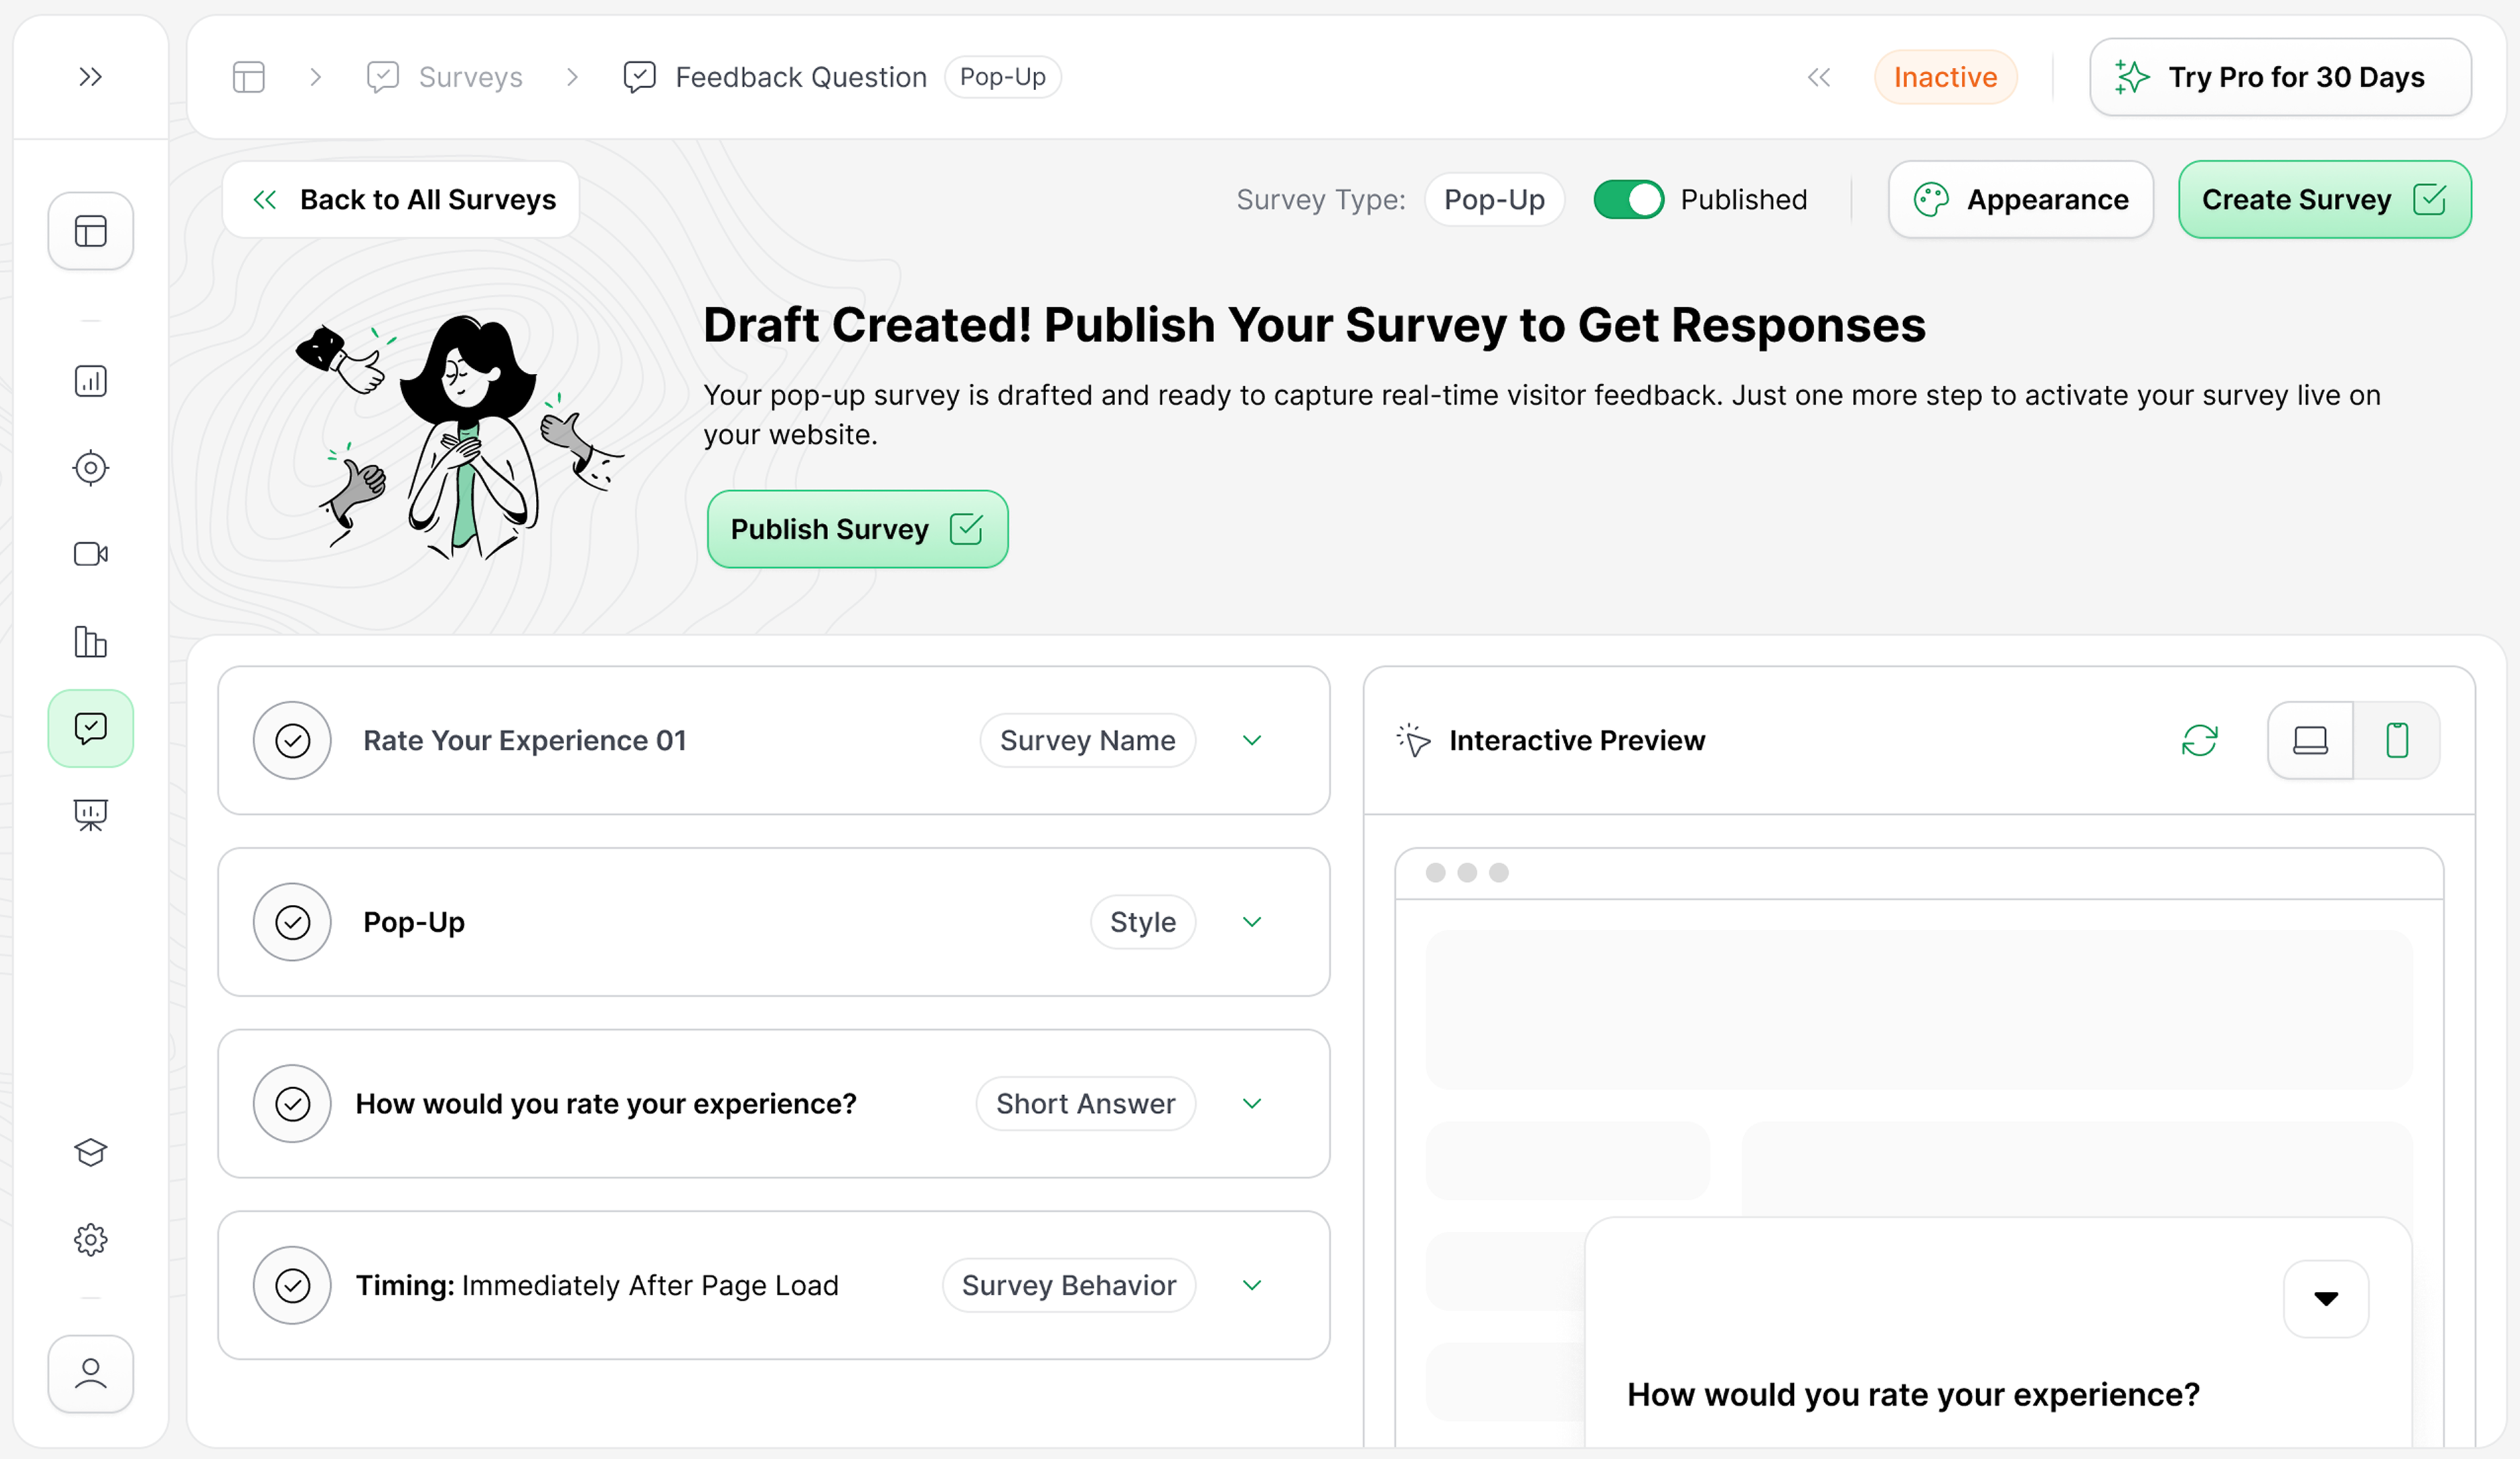2520x1459 pixels.
Task: Click the Pop-Up step check circle
Action: tap(292, 922)
